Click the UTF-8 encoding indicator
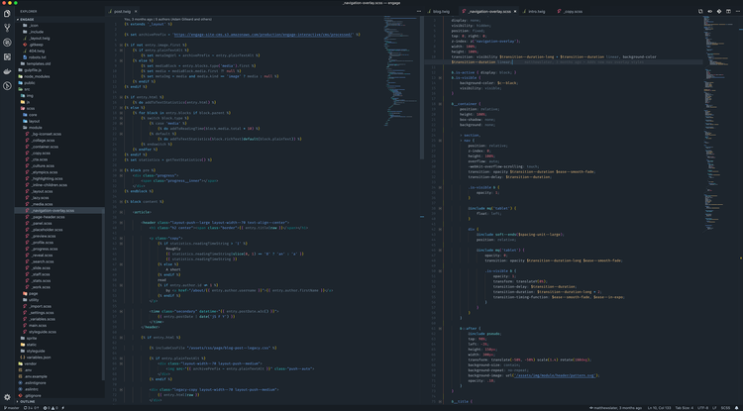The width and height of the screenshot is (743, 411). point(702,408)
